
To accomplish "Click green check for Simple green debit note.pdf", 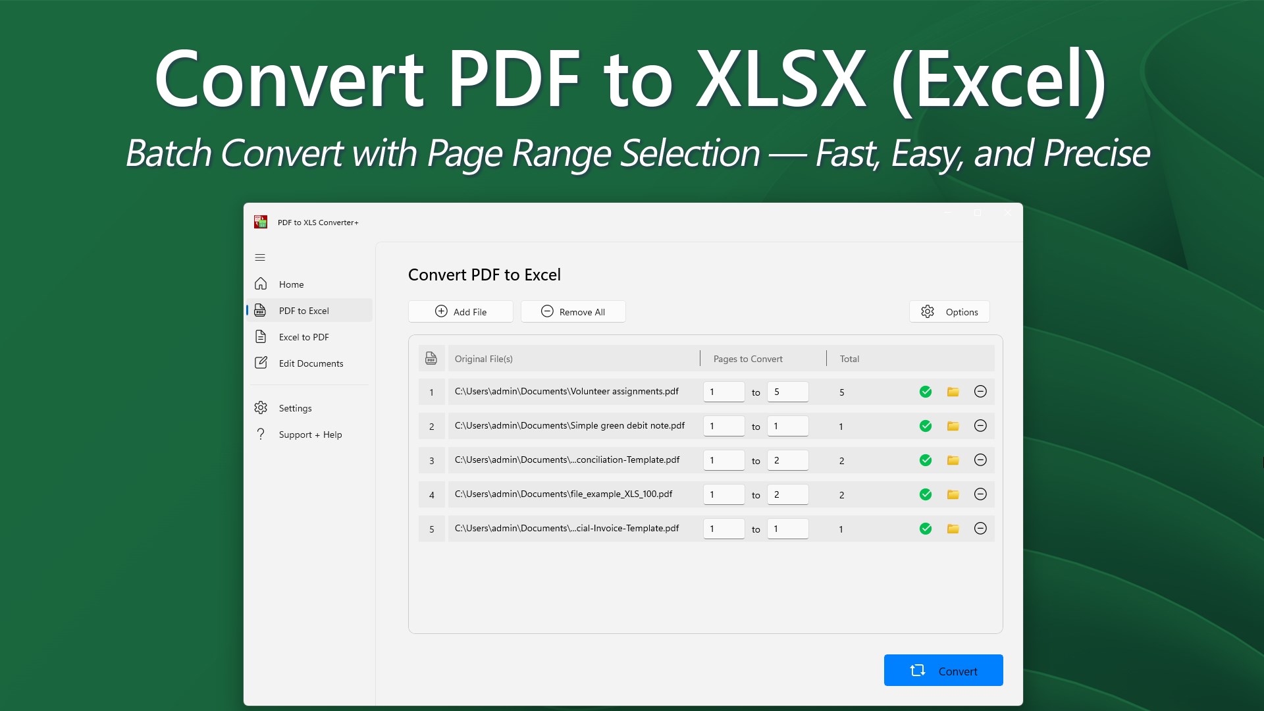I will click(926, 426).
